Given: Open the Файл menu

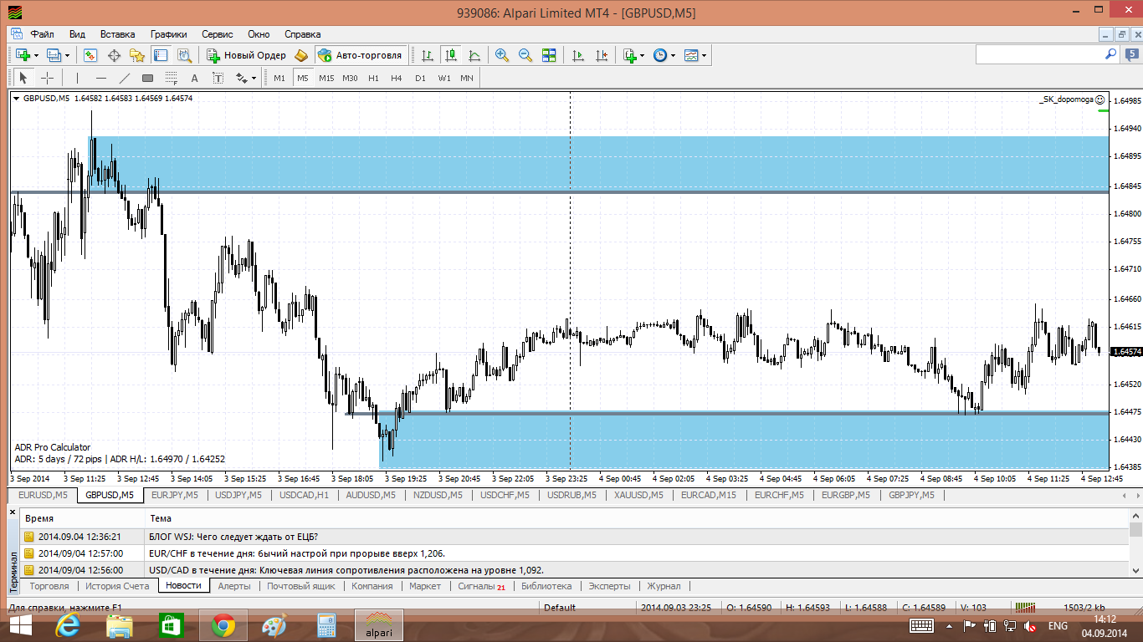Looking at the screenshot, I should [43, 34].
